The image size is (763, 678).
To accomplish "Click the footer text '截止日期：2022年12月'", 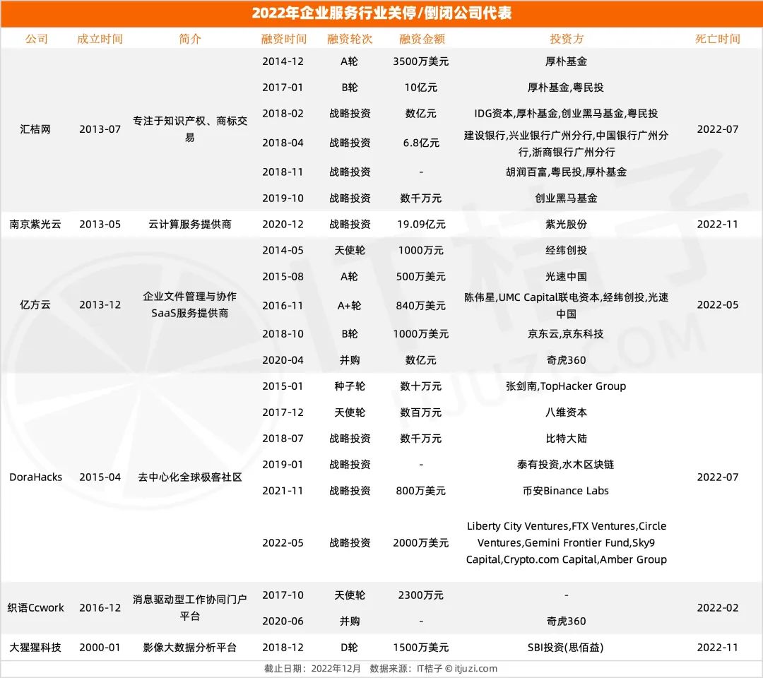I will 312,669.
